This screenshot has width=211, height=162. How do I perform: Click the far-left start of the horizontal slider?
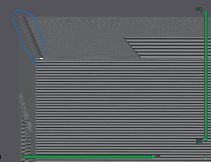[23, 156]
